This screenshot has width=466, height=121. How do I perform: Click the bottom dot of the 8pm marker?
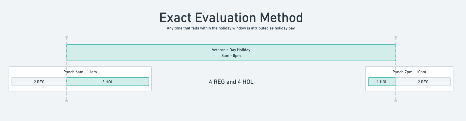(396, 101)
